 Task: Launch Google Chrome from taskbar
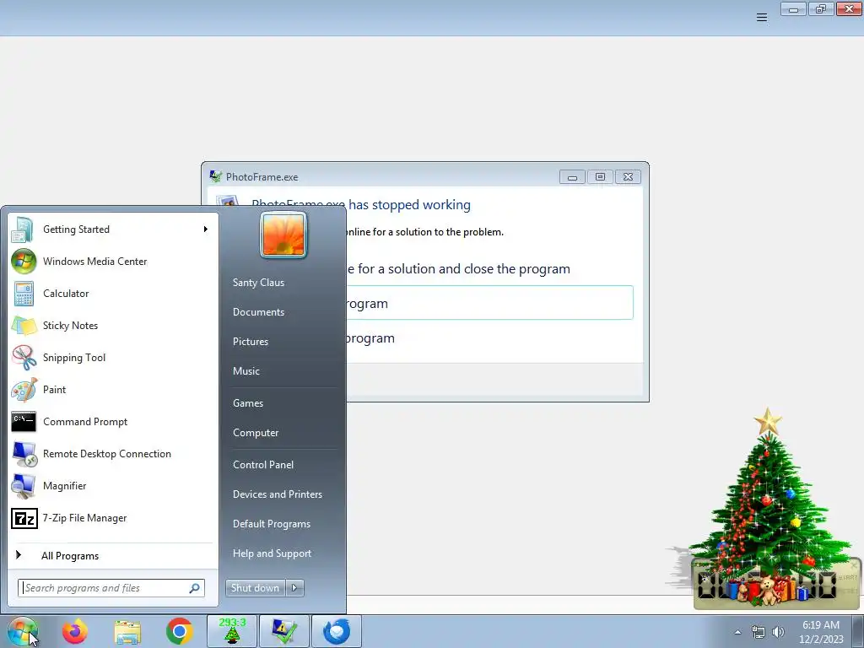pyautogui.click(x=179, y=631)
